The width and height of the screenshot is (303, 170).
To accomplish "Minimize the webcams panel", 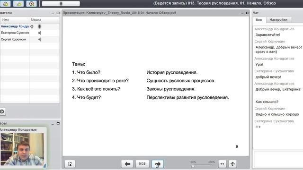I will click(53, 124).
